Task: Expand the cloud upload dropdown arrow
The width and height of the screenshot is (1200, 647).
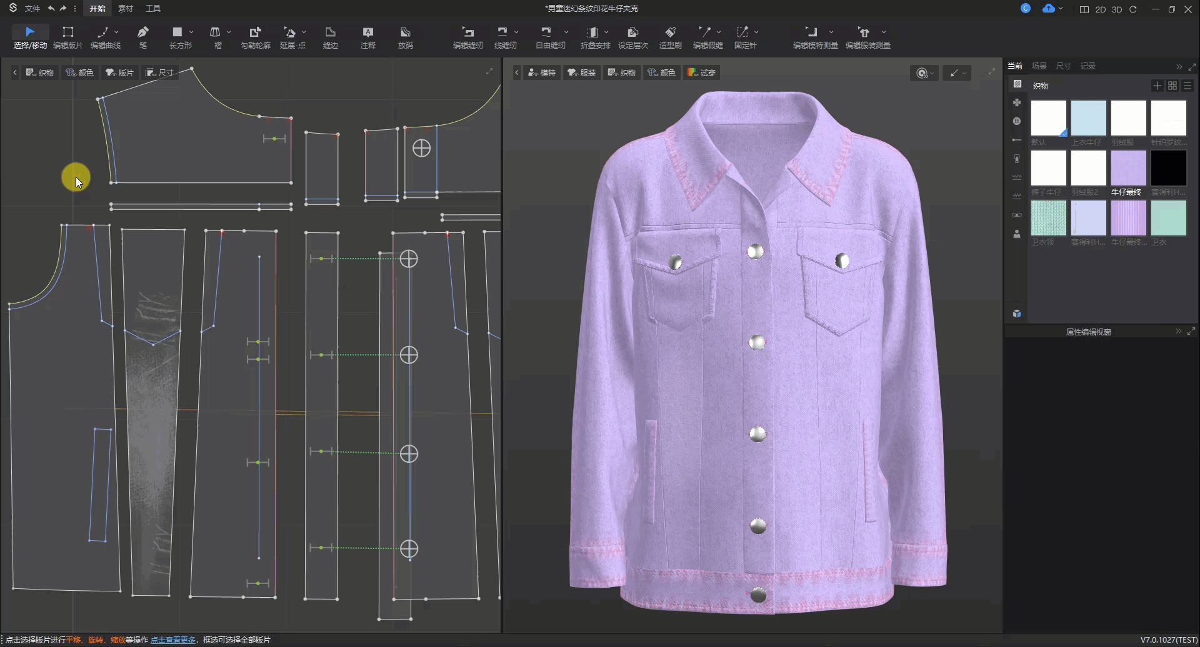Action: click(x=1061, y=9)
